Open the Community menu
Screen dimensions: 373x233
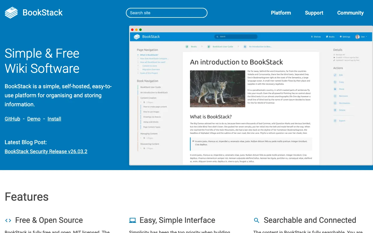(350, 13)
